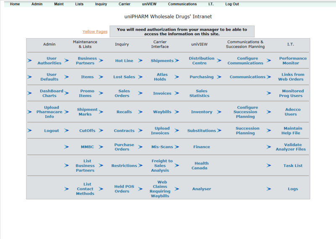Screen dimensions: 336x239
Task: Select Upload Invoices link
Action: [160, 131]
